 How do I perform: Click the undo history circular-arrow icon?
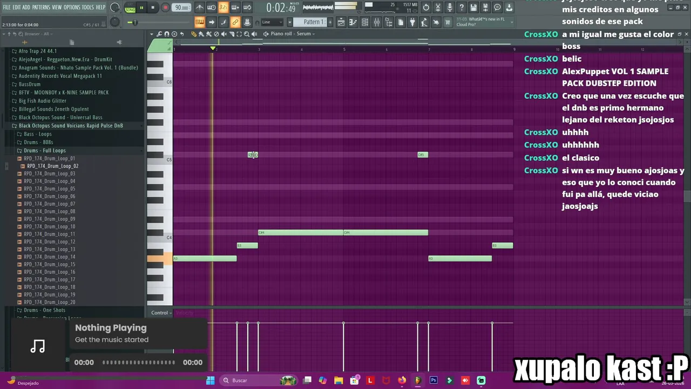coord(426,8)
